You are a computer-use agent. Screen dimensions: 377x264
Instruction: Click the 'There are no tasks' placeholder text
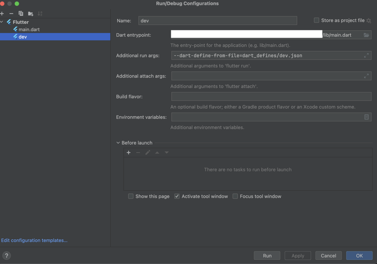(248, 169)
